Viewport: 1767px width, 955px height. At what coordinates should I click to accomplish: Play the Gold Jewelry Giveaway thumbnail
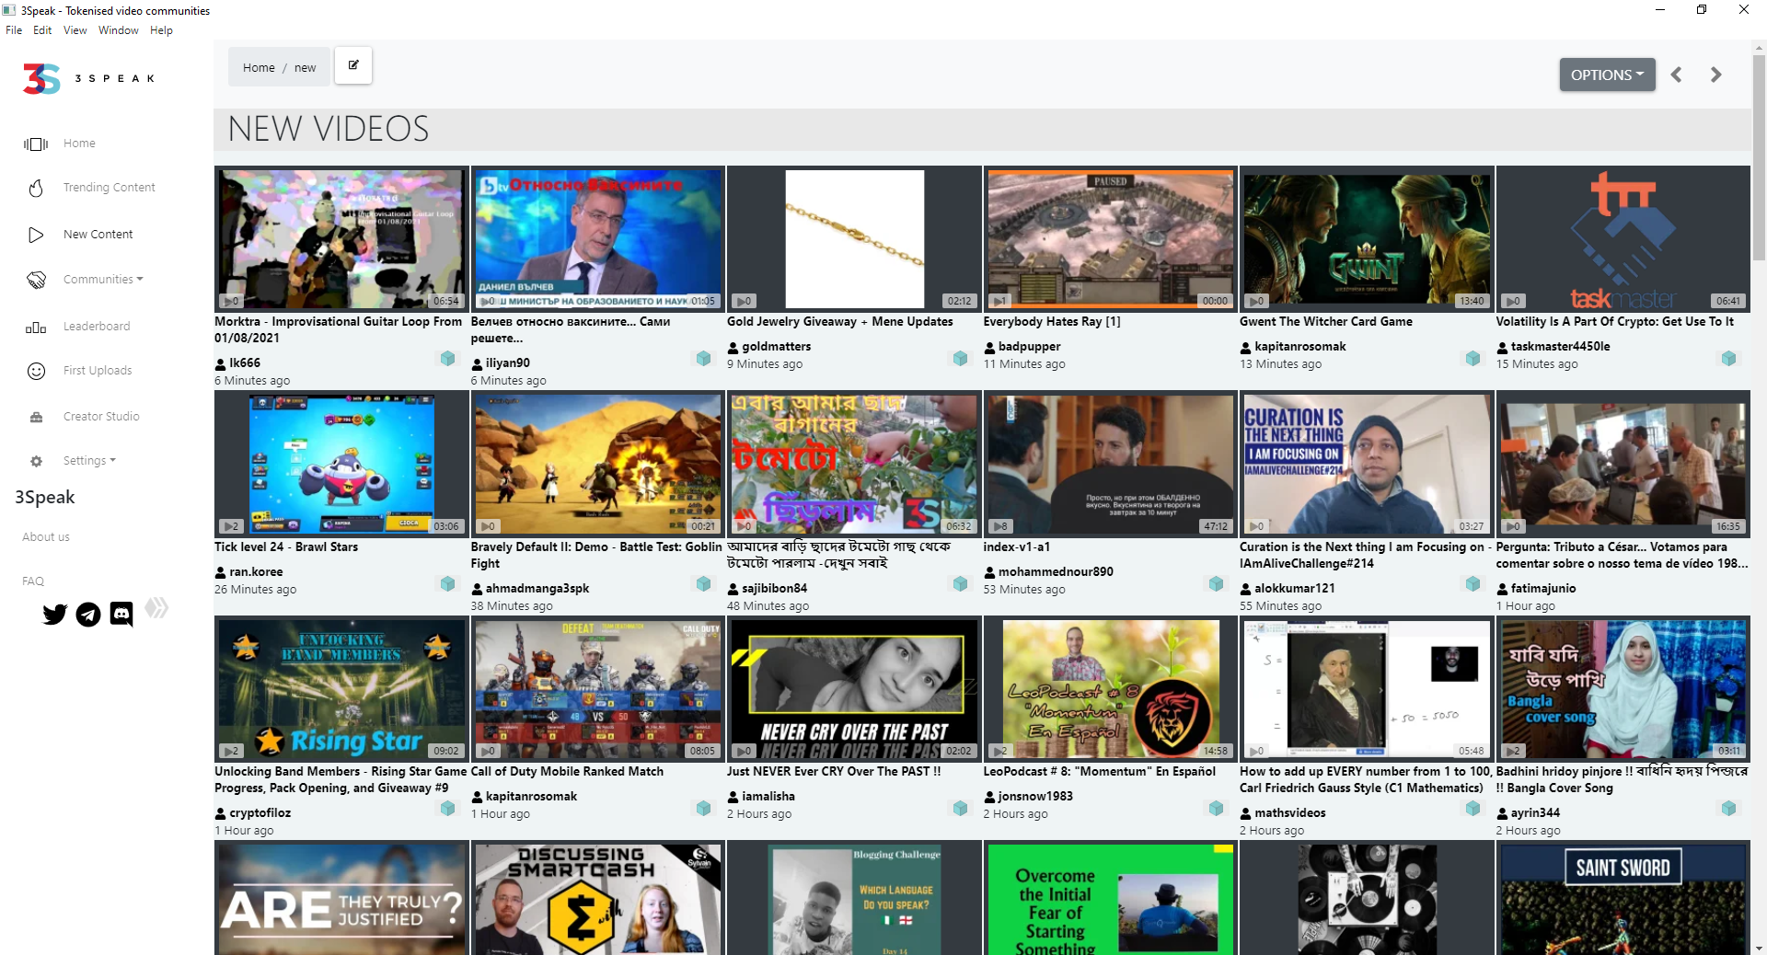point(854,239)
